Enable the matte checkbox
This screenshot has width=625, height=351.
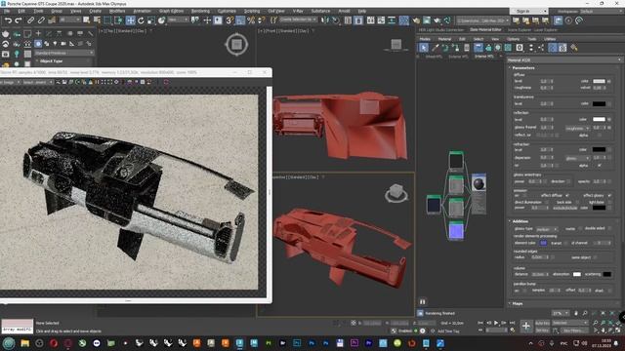(580, 228)
